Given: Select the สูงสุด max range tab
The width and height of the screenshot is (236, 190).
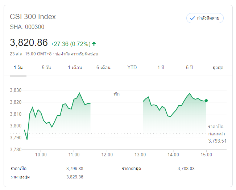Looking at the screenshot, I should [x=218, y=68].
